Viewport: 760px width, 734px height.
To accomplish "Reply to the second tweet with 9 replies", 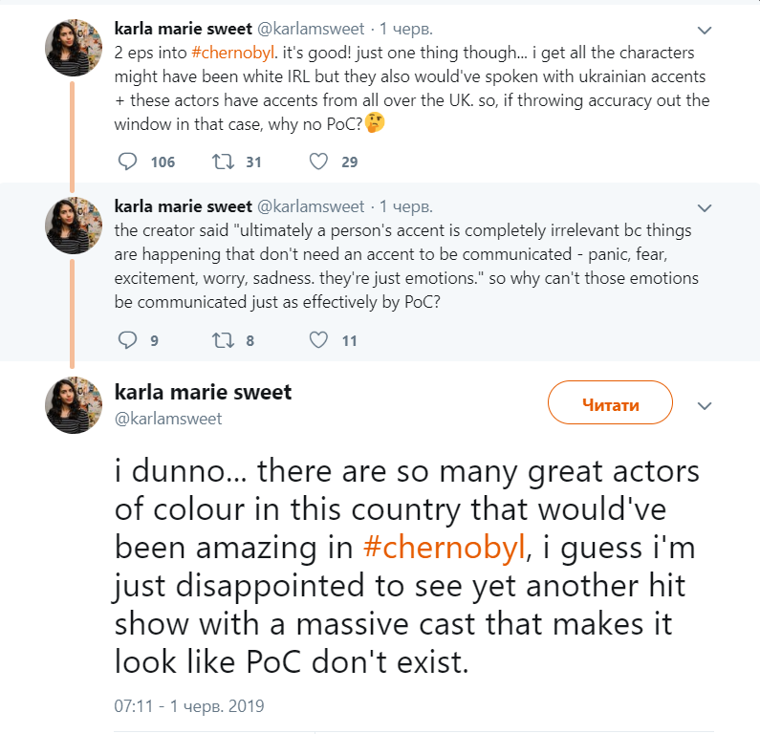I will (128, 339).
